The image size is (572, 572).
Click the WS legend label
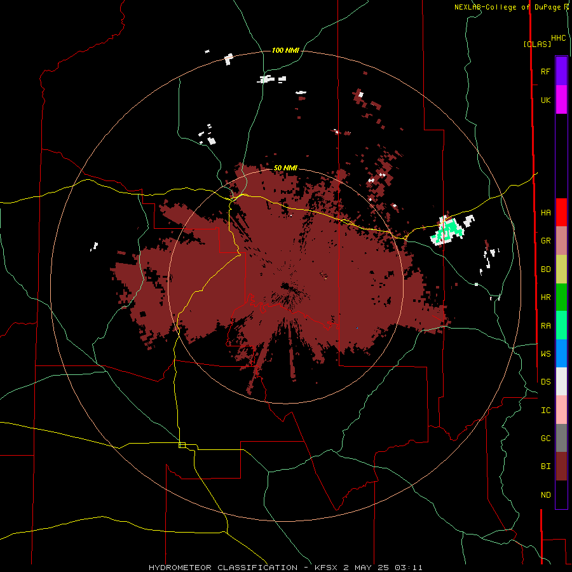(545, 353)
